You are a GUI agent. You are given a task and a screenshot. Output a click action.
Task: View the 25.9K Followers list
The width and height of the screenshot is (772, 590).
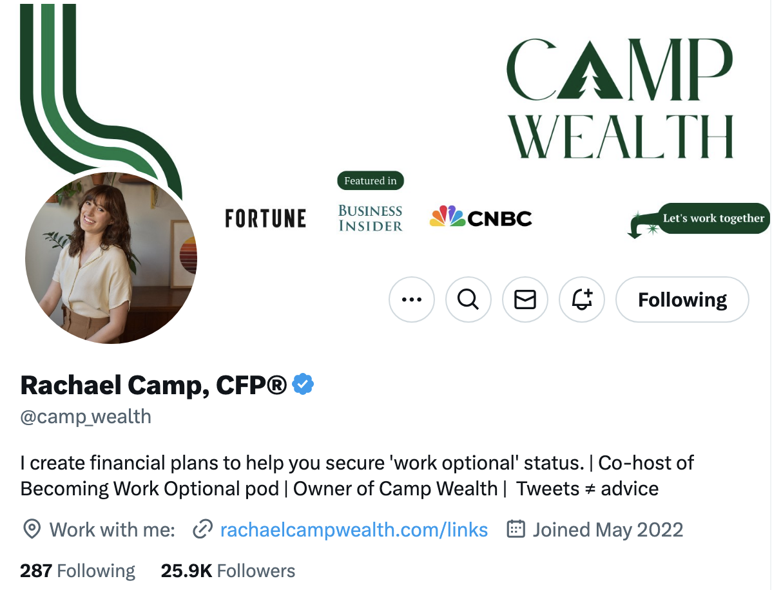pyautogui.click(x=228, y=571)
